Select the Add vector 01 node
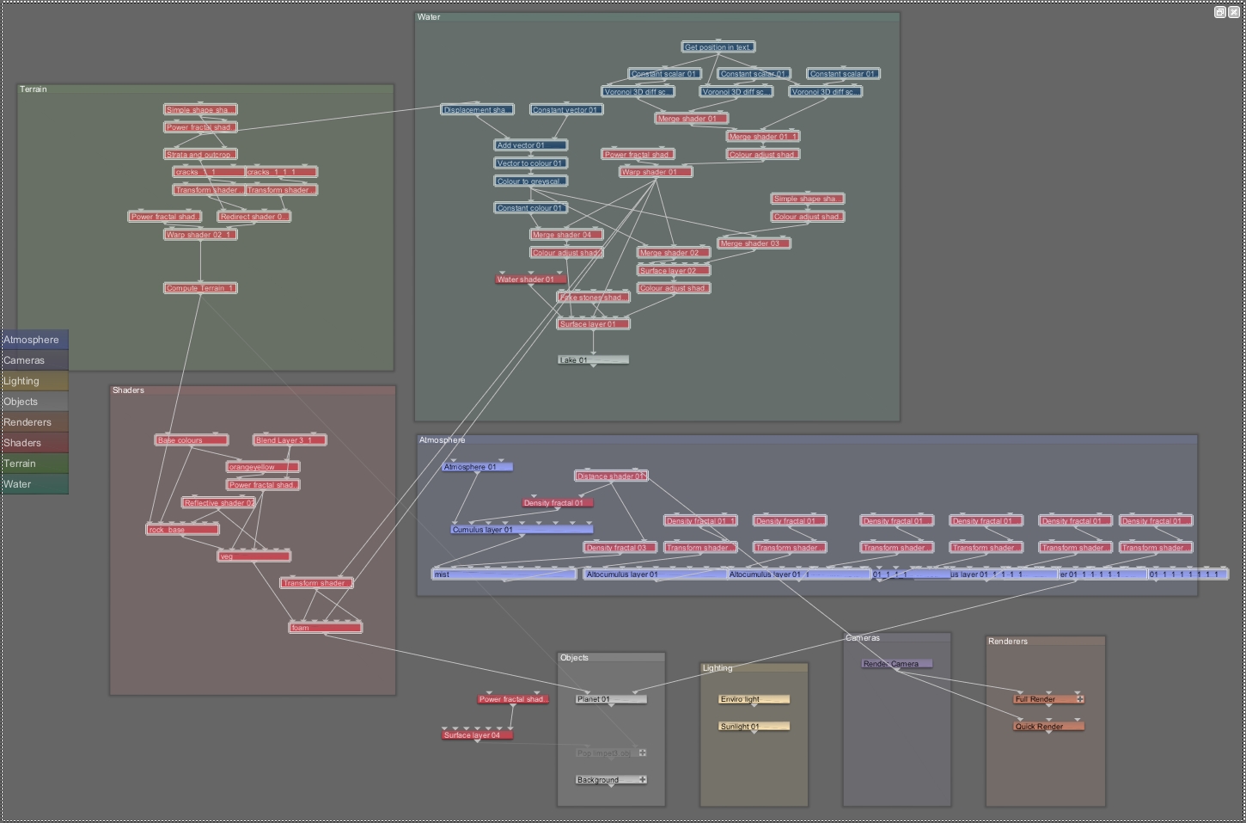 coord(530,145)
